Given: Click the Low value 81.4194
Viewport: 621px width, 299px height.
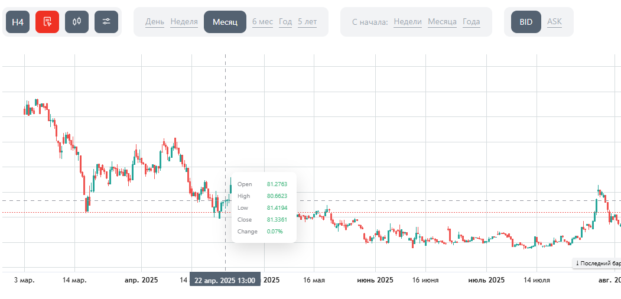Looking at the screenshot, I should [x=277, y=208].
